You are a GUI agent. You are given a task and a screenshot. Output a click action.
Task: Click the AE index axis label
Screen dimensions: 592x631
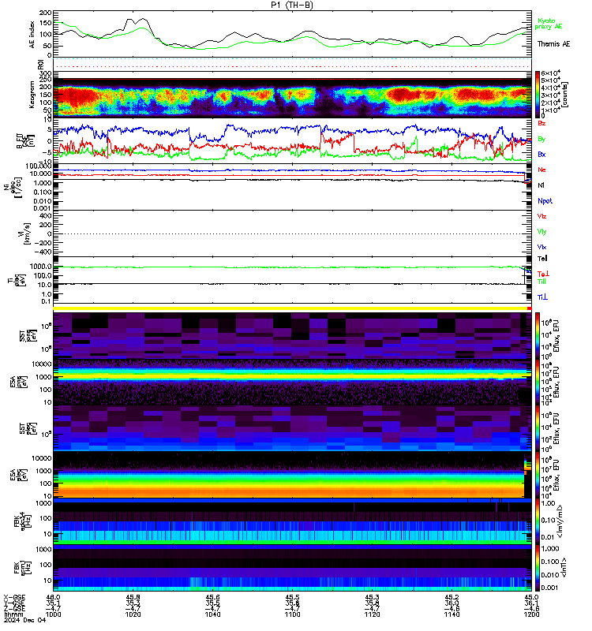[32, 35]
